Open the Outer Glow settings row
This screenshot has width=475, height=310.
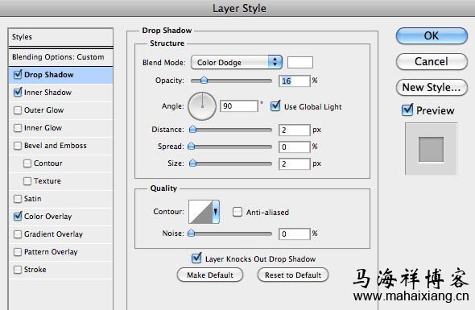point(60,110)
